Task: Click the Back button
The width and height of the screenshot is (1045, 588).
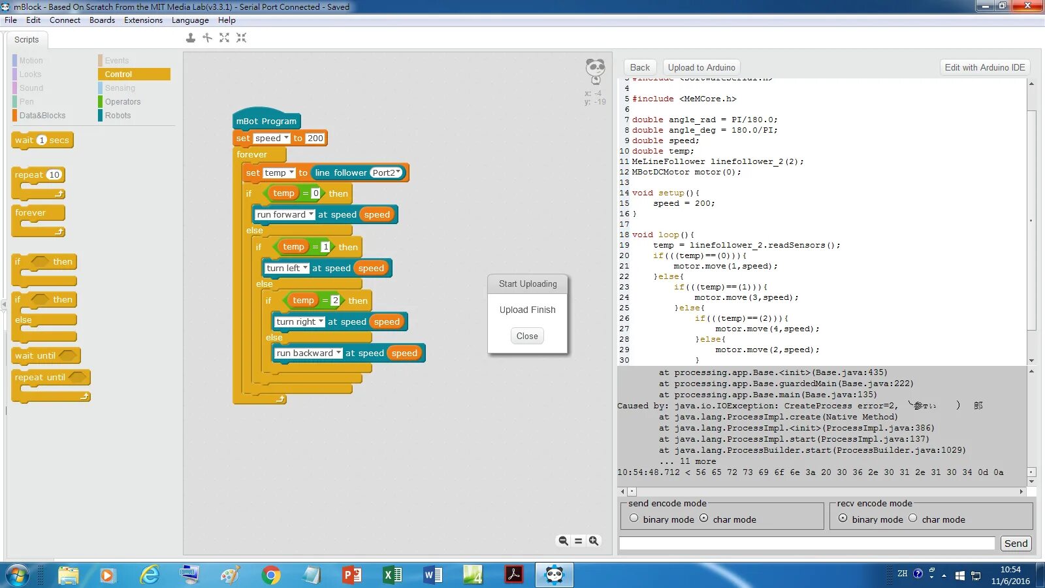Action: click(640, 67)
